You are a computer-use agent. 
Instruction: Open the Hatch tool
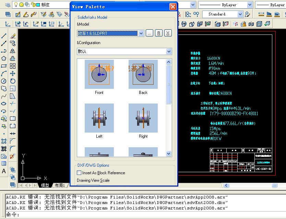pos(4,141)
